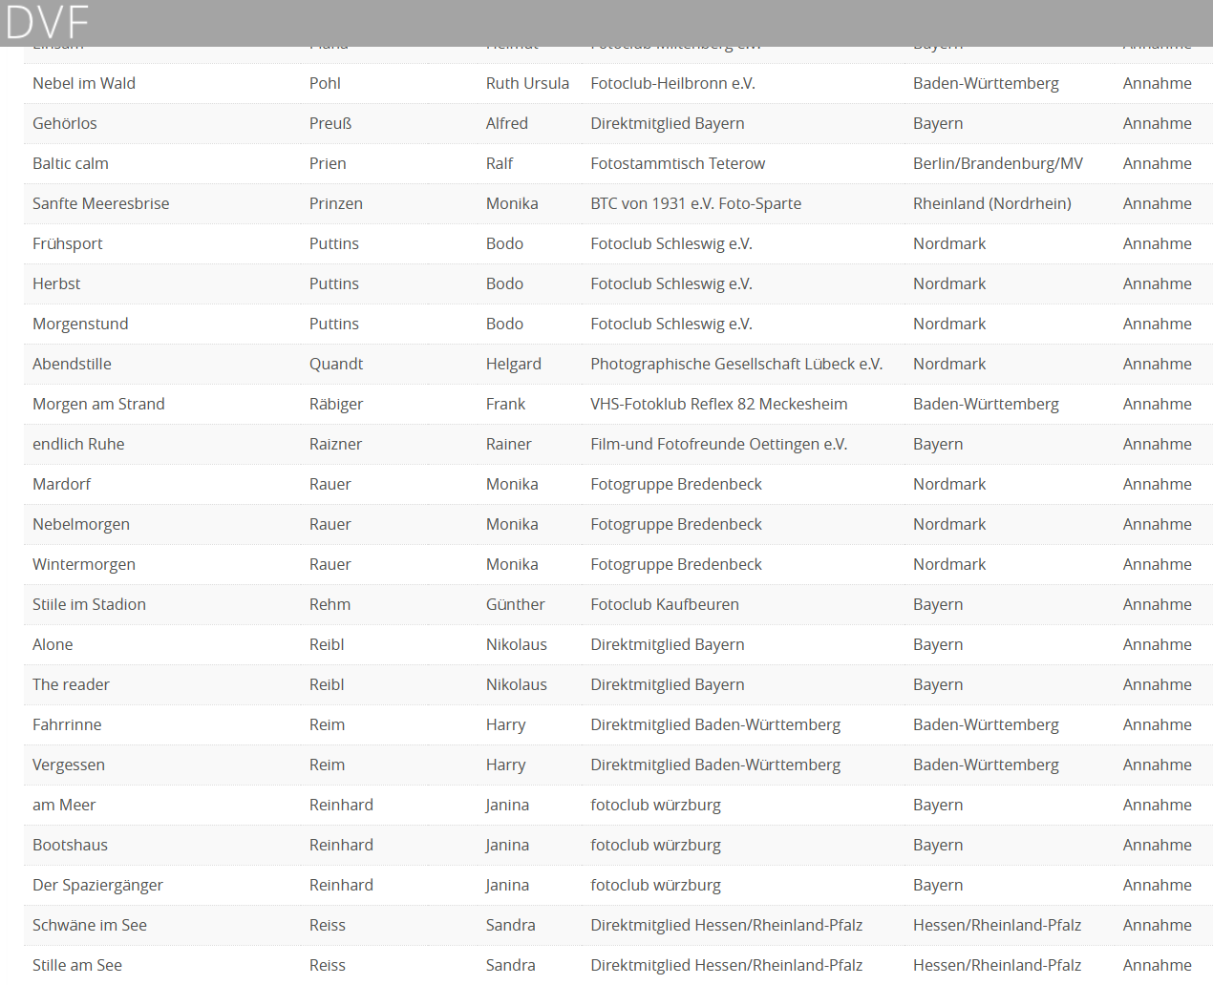Click 'Annahme' in the Abendstille row
1213x985 pixels.
pos(1158,364)
